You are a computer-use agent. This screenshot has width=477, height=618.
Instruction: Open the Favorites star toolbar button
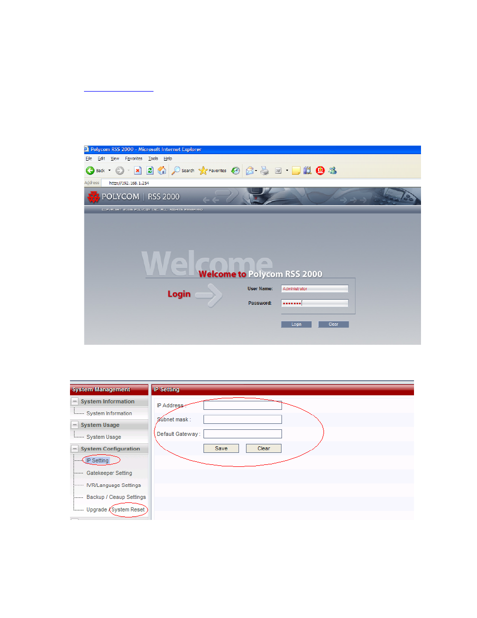pos(212,171)
